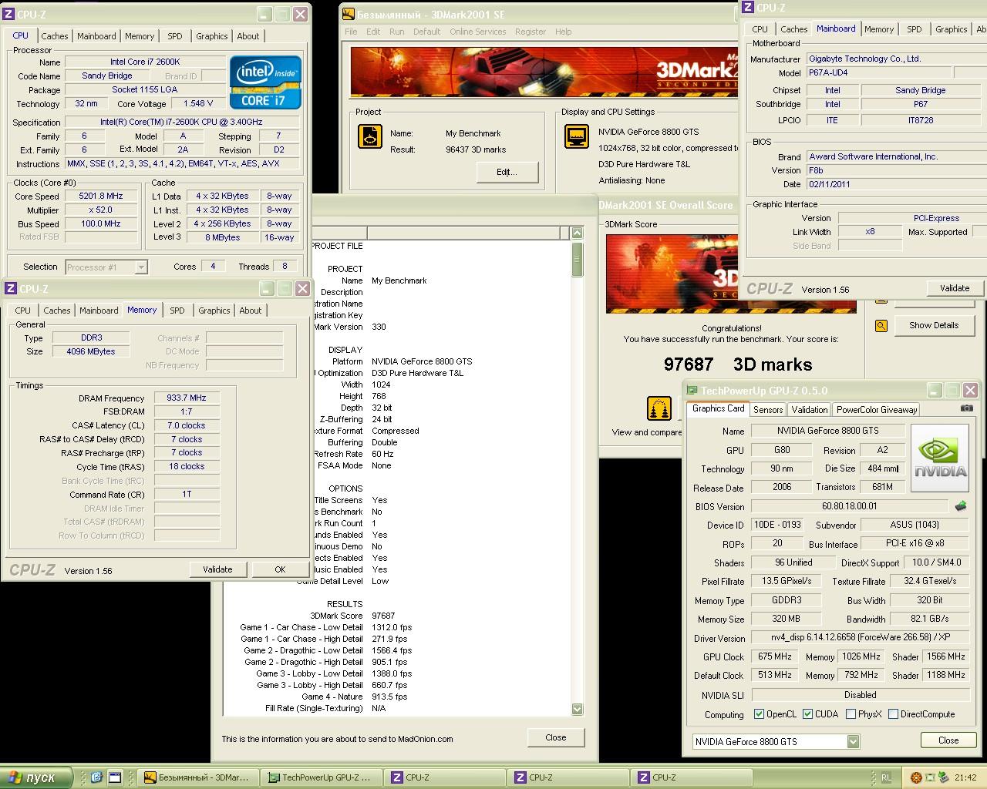This screenshot has height=789, width=987.
Task: Click the Show Details button
Action: pyautogui.click(x=933, y=325)
